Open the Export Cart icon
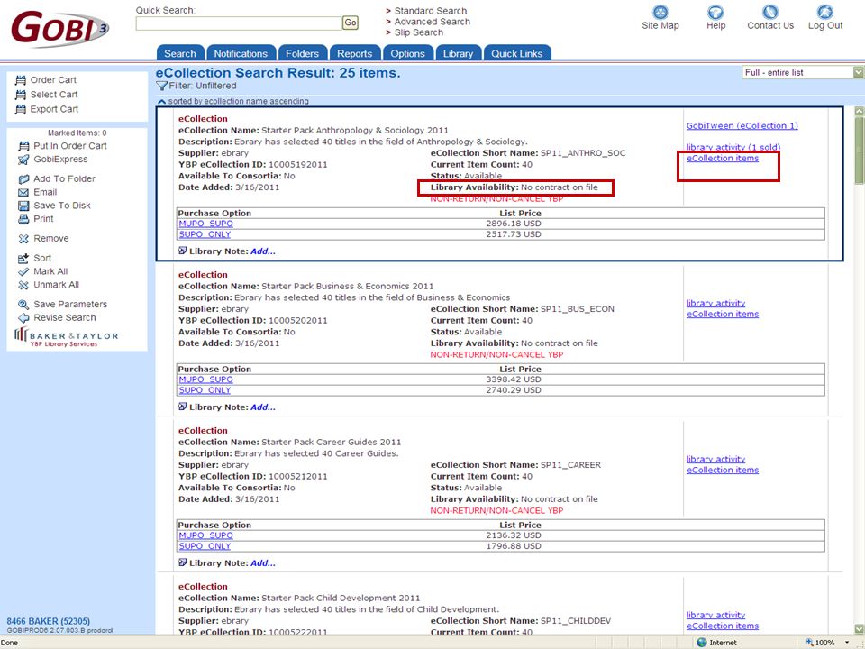The image size is (865, 649). click(x=21, y=109)
